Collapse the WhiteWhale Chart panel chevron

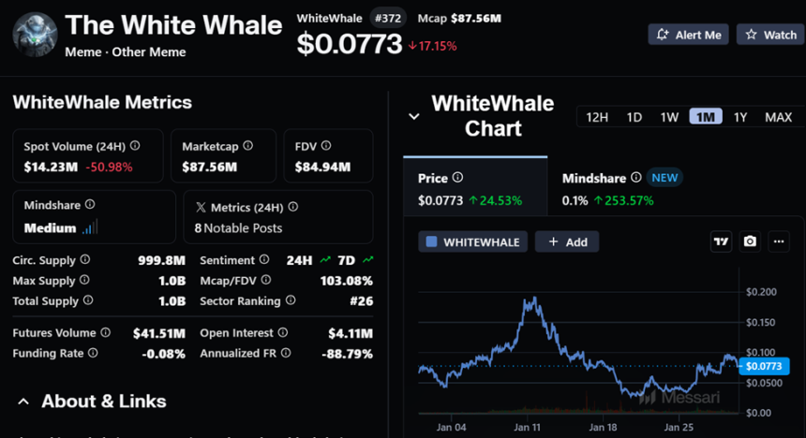pos(413,117)
